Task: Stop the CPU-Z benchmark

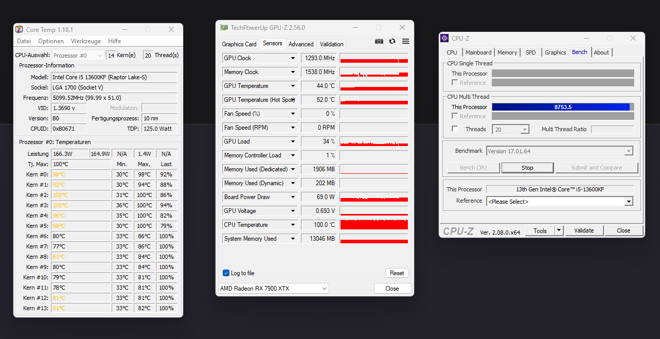Action: pos(527,168)
